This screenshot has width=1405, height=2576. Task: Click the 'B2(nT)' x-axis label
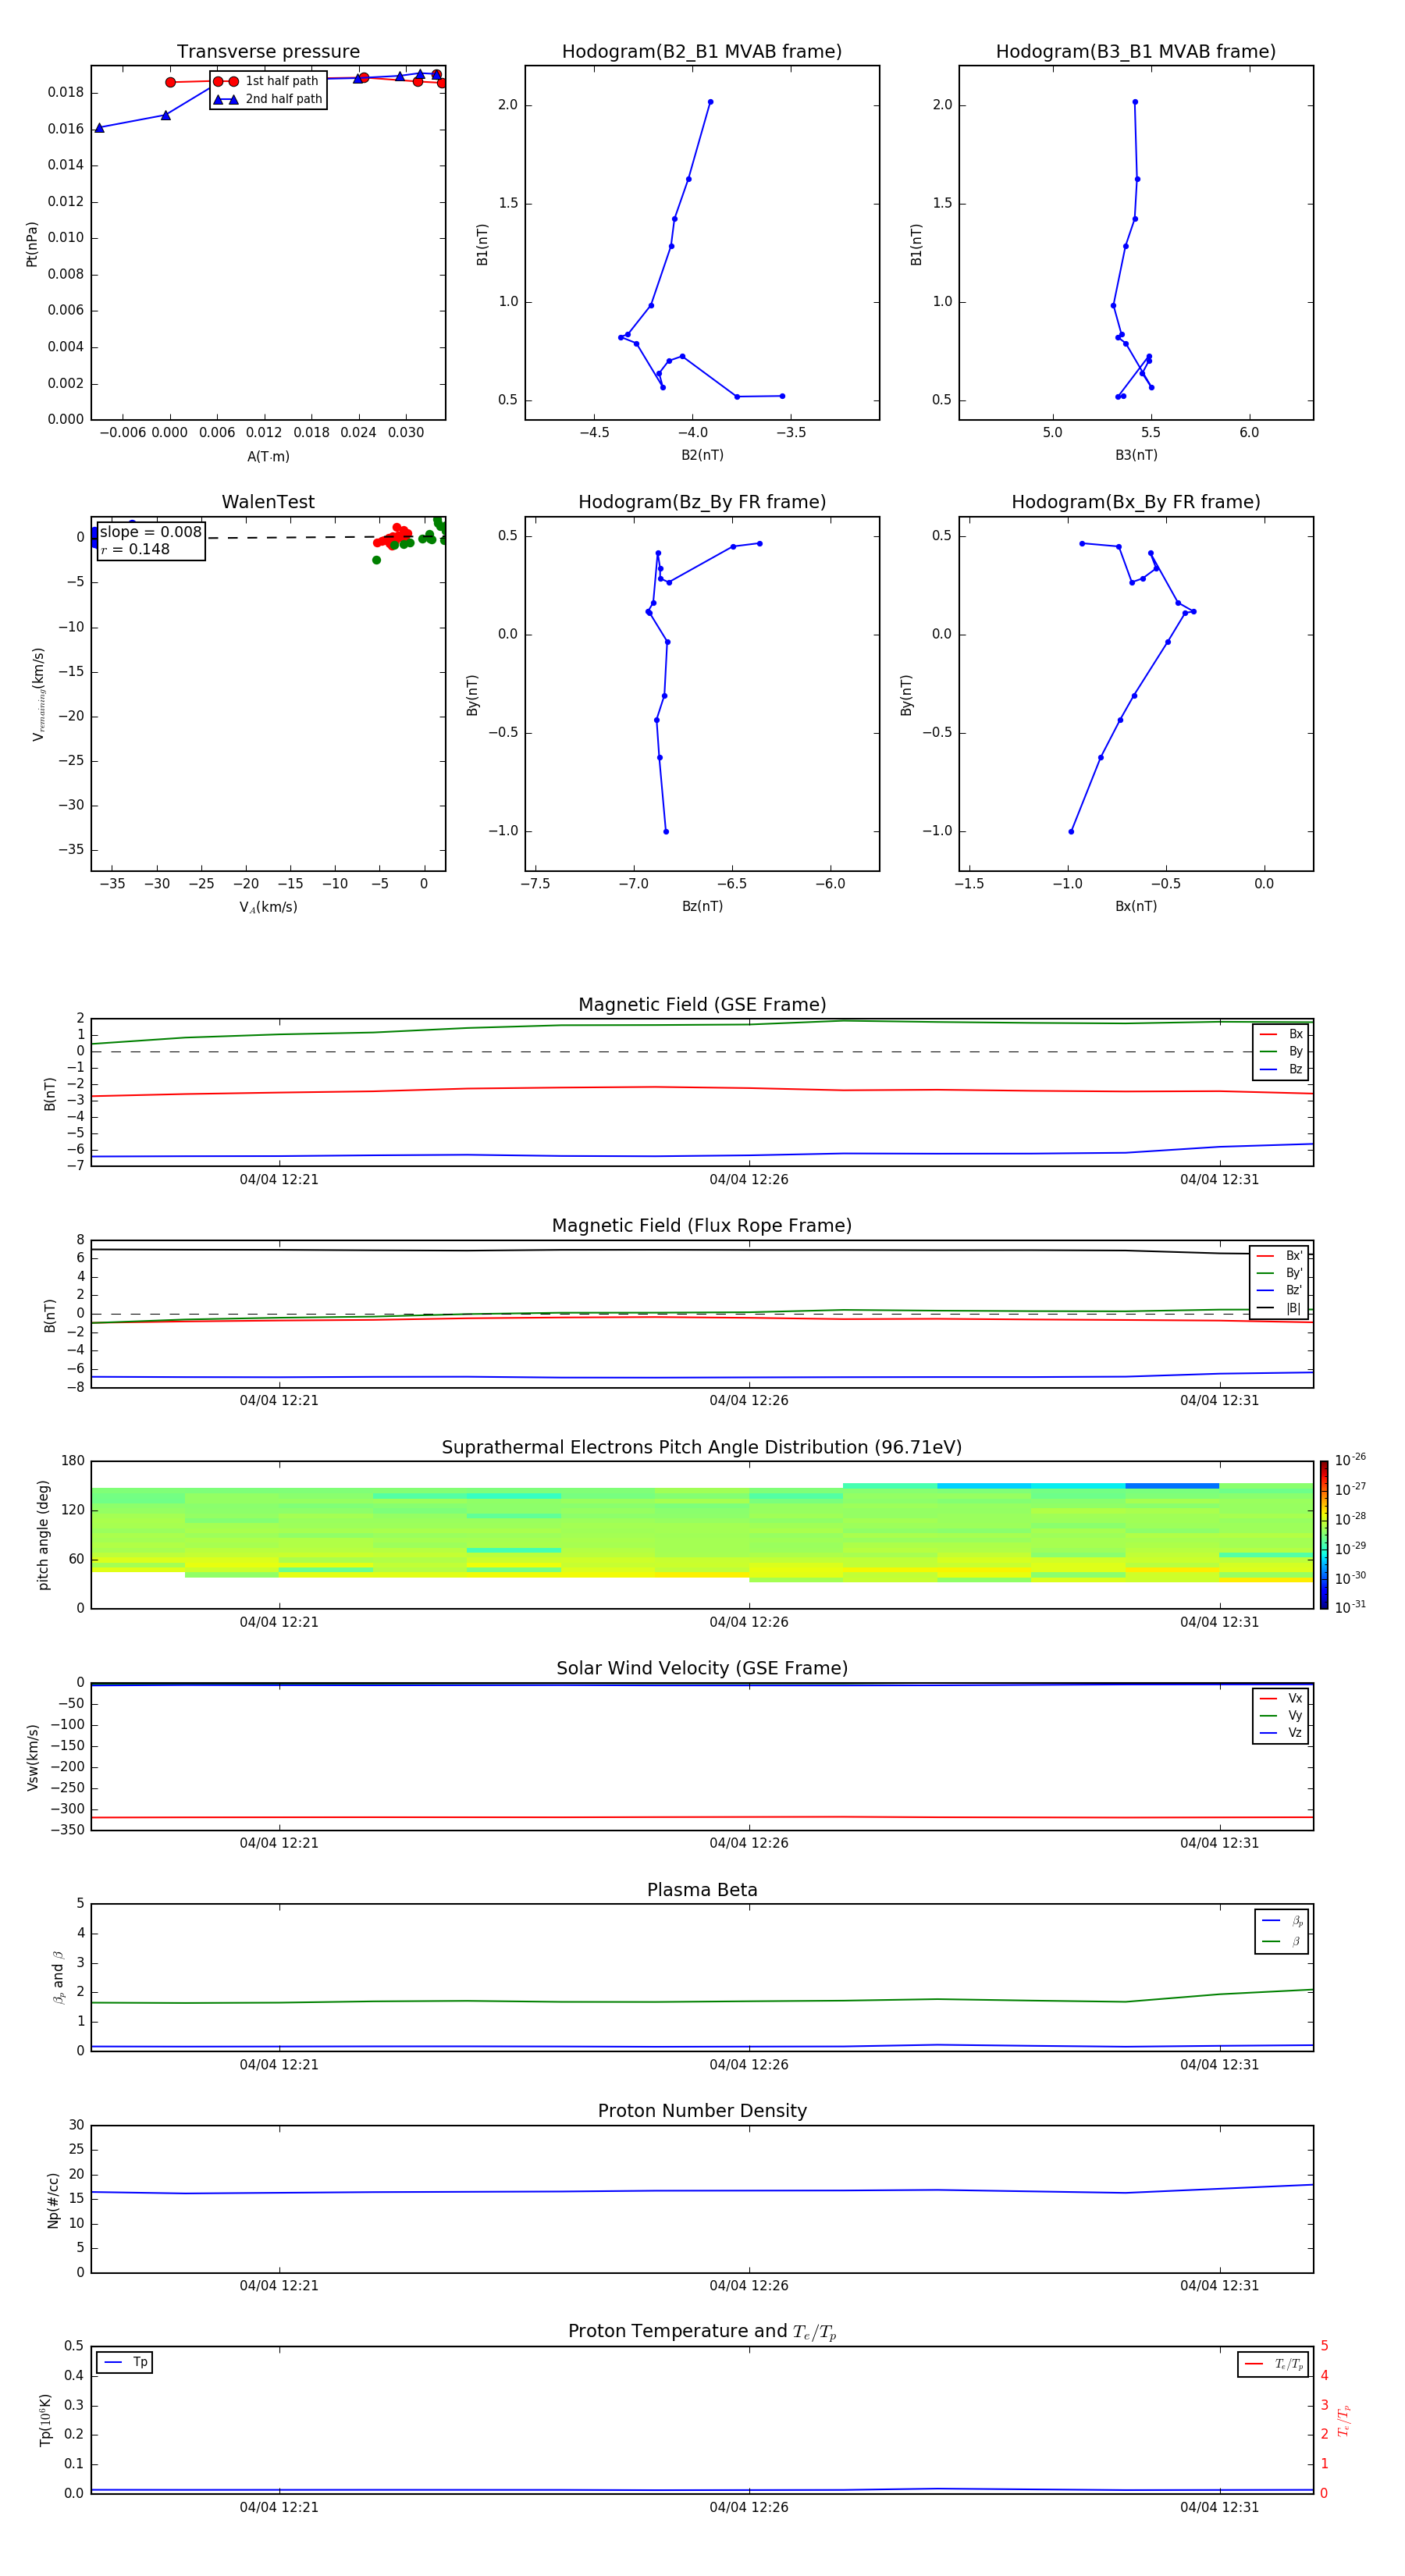pos(702,455)
